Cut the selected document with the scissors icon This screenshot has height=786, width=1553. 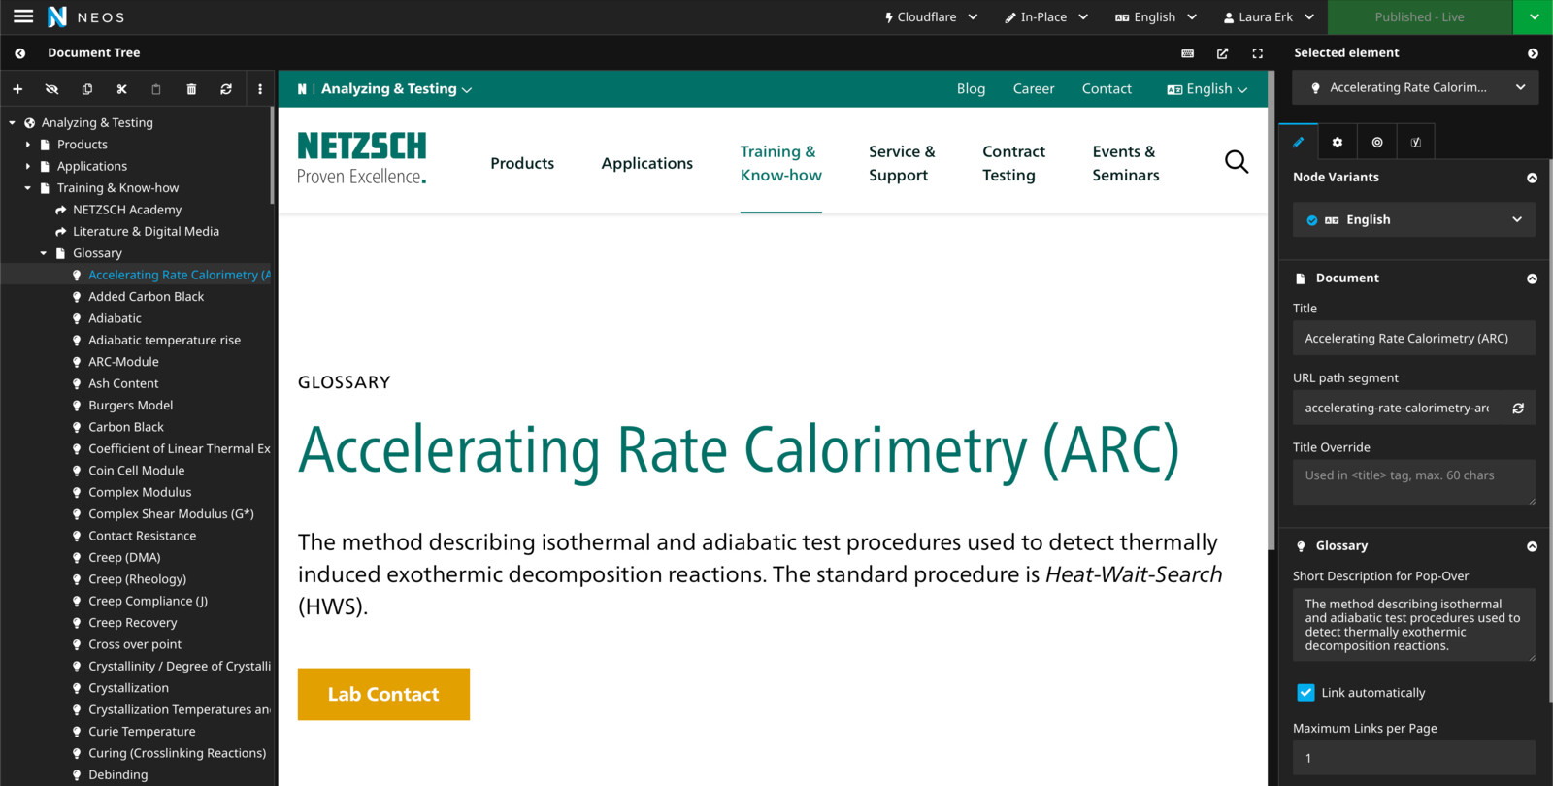pyautogui.click(x=122, y=89)
